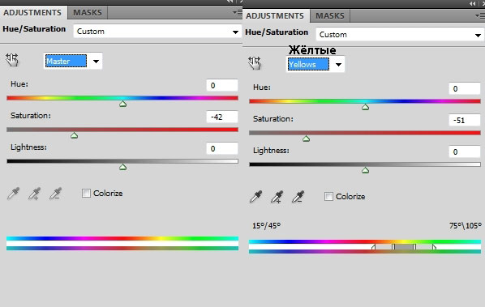
Task: Select Adjustments tab in left panel
Action: click(32, 13)
